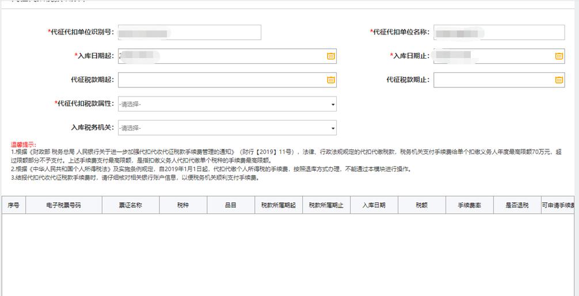Open calendar picker for 入库日期起
The width and height of the screenshot is (579, 296).
pos(330,56)
